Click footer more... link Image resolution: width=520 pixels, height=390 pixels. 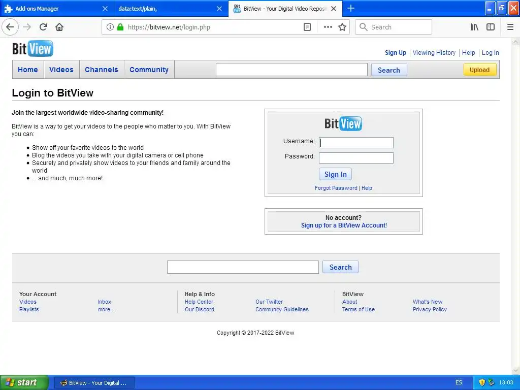(106, 309)
